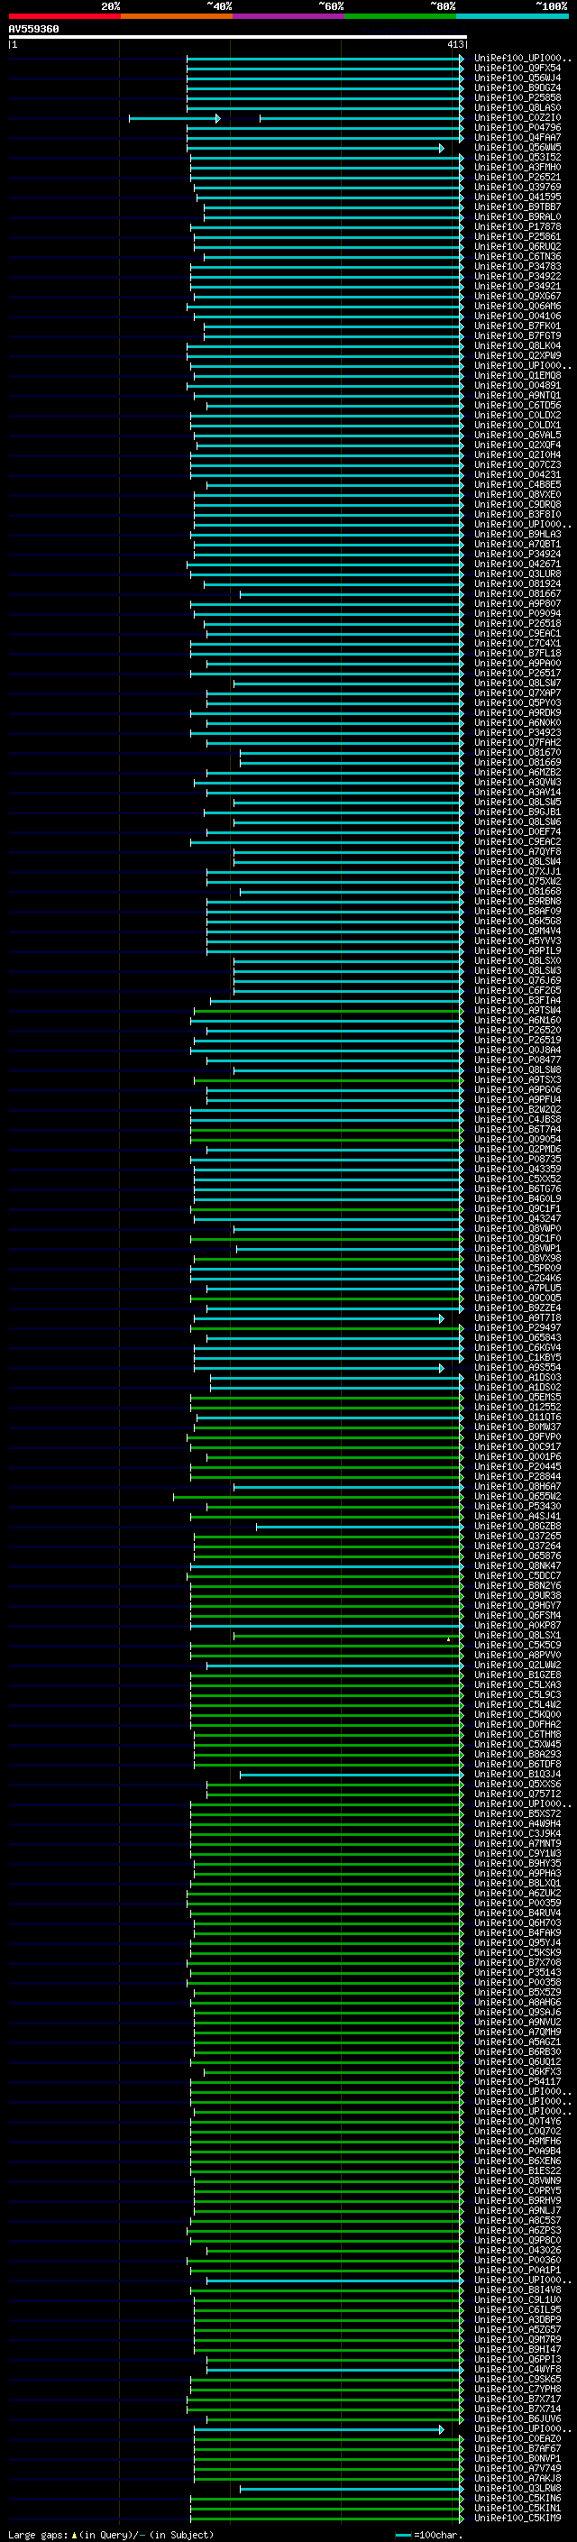Open hit UniRef100_A9S554
Viewport: 577px width, 2542px height.
pyautogui.click(x=517, y=1368)
